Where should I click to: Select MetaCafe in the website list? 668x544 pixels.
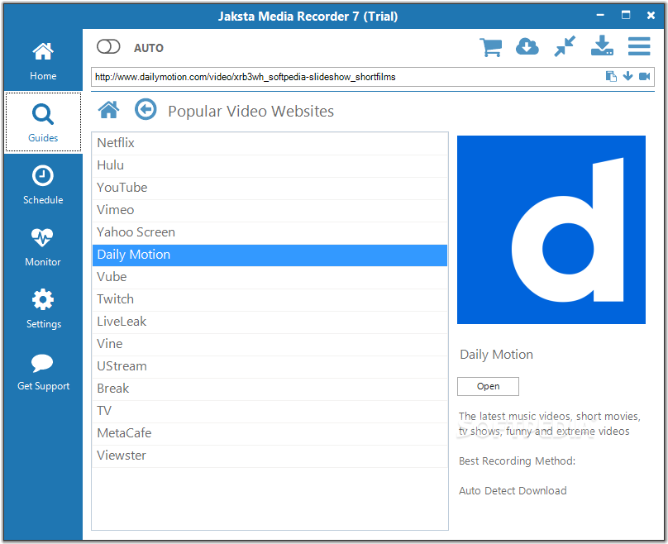[270, 434]
